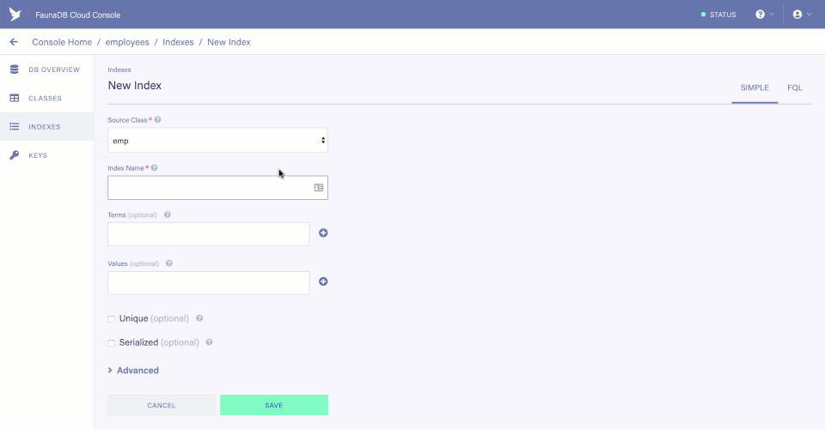The width and height of the screenshot is (825, 429).
Task: Click the CANCEL button
Action: click(162, 405)
